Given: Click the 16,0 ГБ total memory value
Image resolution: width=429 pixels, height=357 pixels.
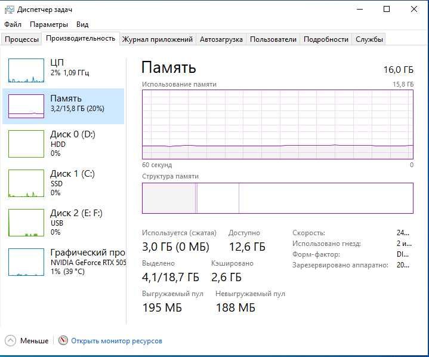Looking at the screenshot, I should [x=399, y=69].
